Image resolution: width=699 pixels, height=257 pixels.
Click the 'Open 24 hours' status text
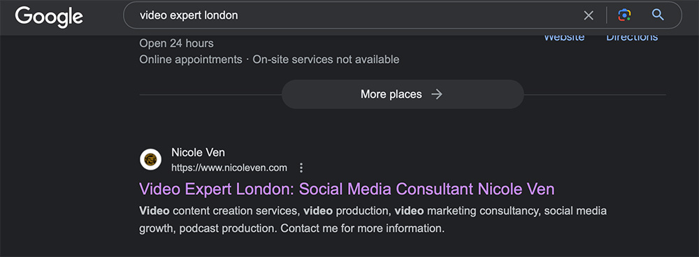tap(177, 44)
